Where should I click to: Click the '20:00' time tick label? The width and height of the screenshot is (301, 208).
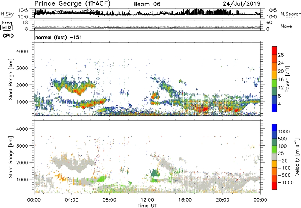click(x=222, y=200)
